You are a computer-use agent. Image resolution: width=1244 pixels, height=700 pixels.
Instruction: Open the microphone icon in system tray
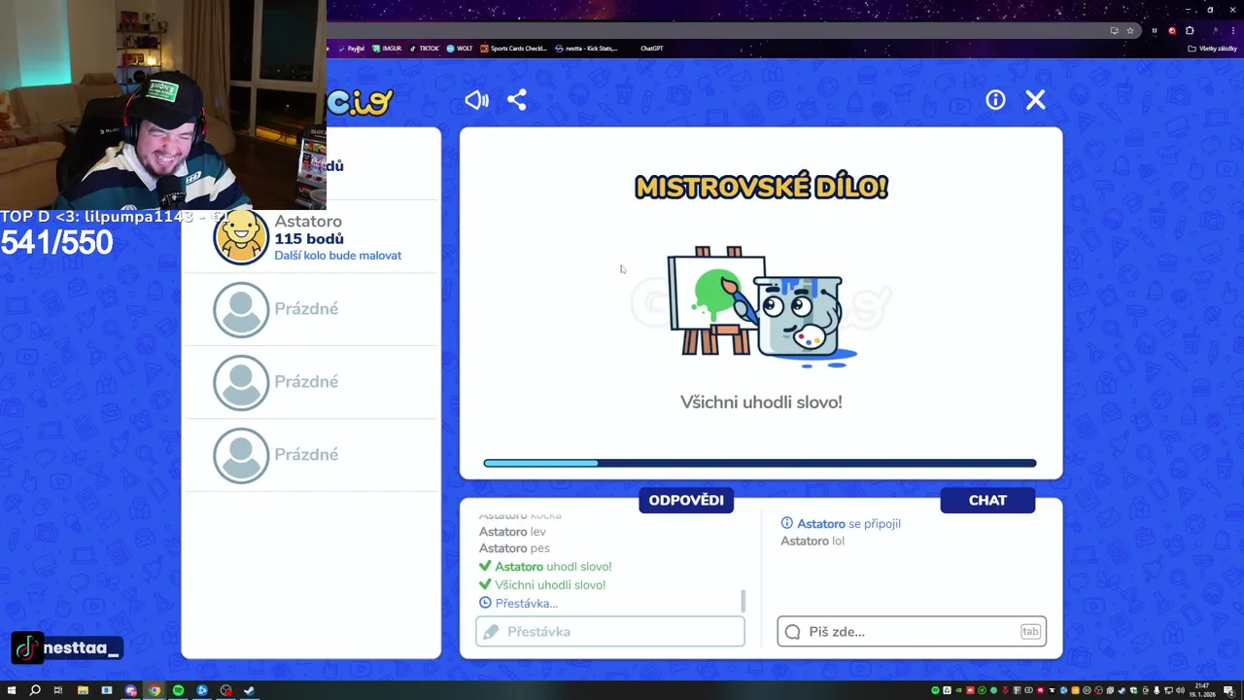[1157, 690]
